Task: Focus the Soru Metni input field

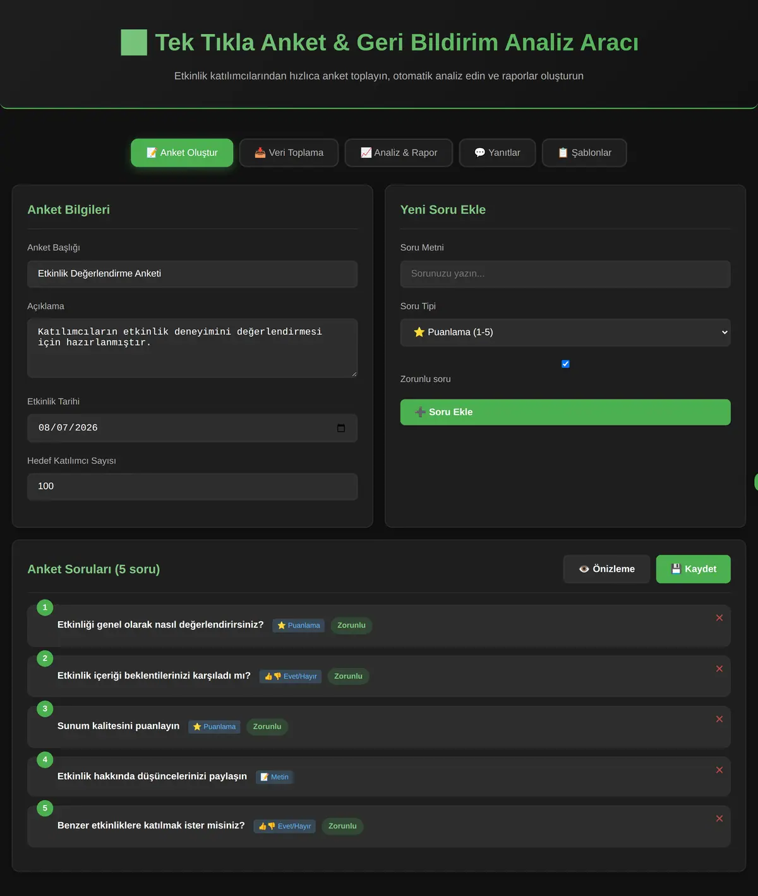Action: coord(565,274)
